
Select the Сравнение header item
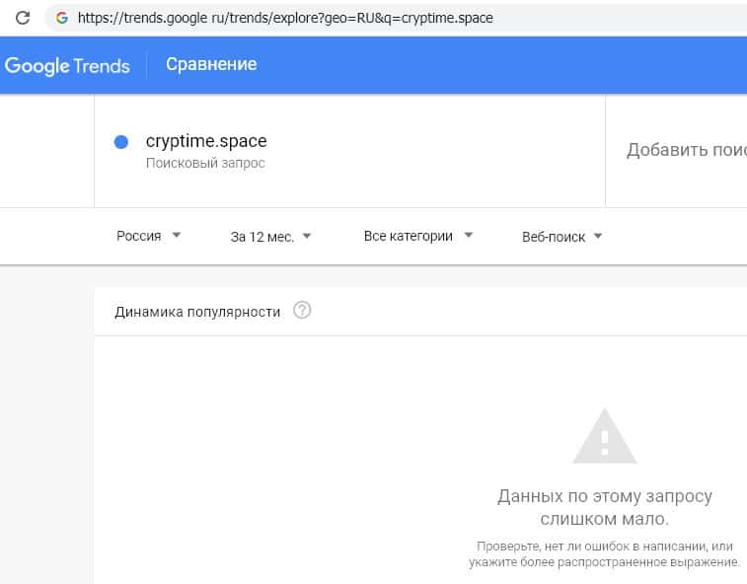[211, 64]
